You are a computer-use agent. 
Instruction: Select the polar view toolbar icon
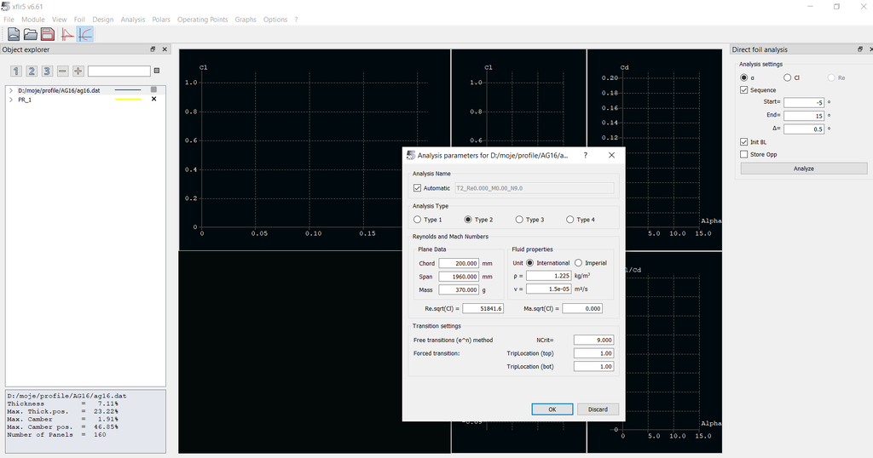tap(85, 34)
